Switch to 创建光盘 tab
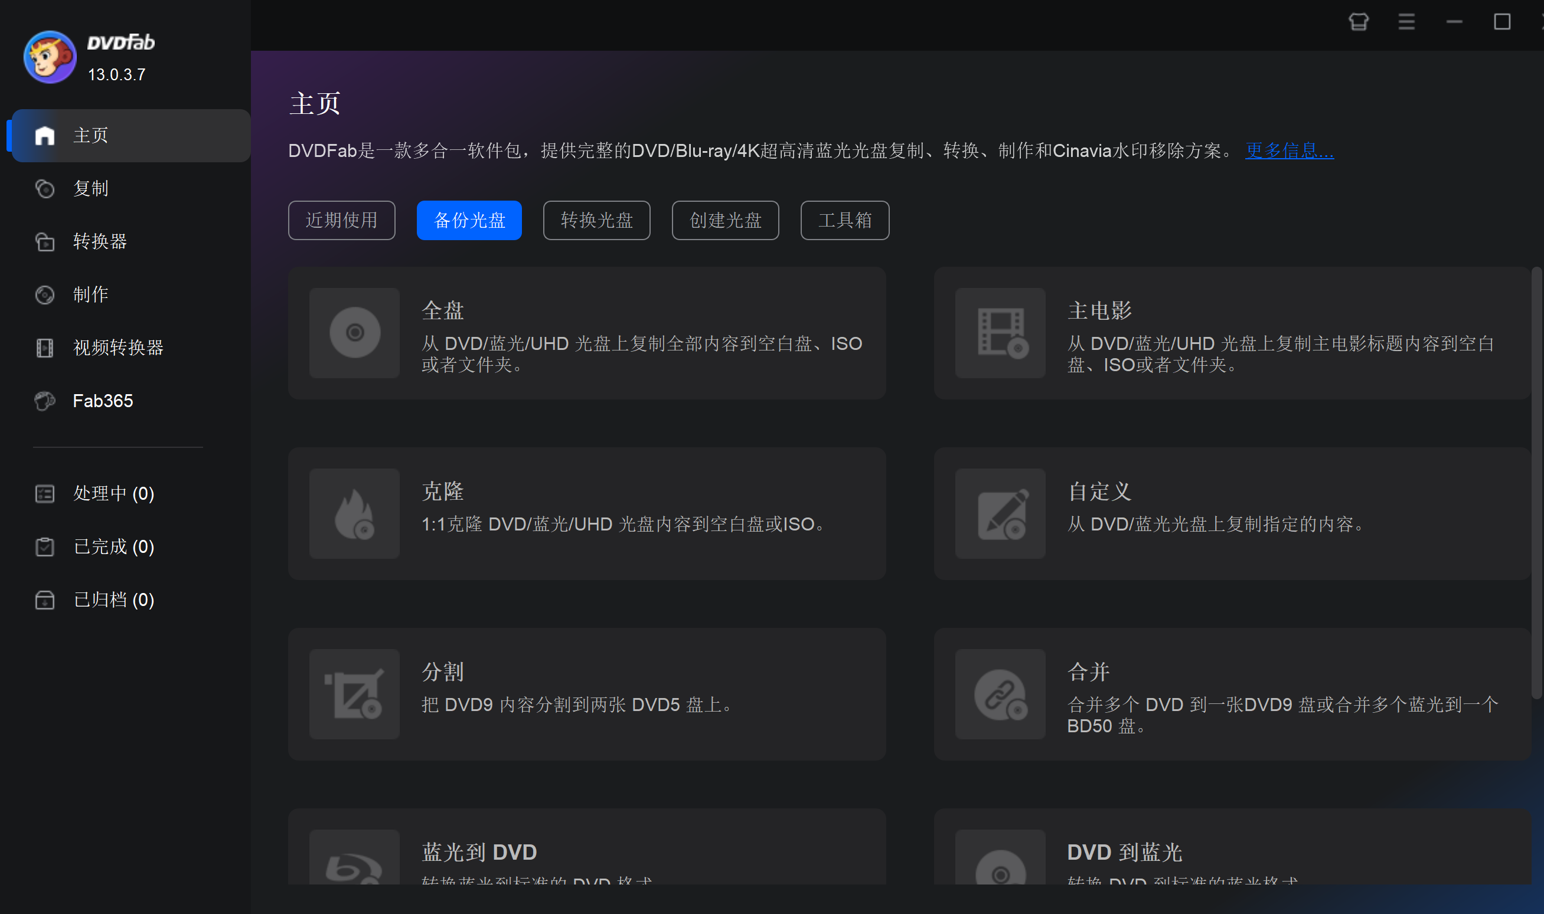This screenshot has width=1544, height=914. click(725, 220)
